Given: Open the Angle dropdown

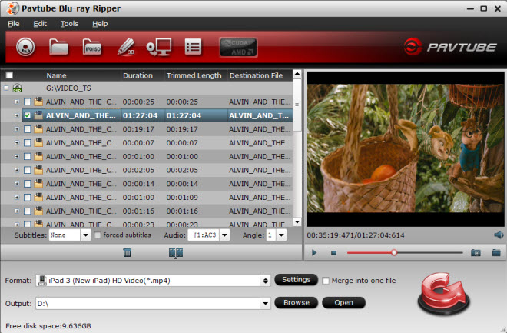Looking at the screenshot, I should point(282,235).
